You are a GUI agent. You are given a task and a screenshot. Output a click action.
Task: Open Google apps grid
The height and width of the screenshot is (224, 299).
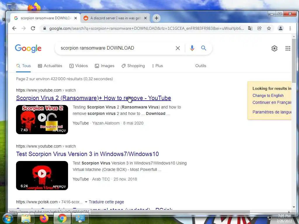tap(288, 48)
